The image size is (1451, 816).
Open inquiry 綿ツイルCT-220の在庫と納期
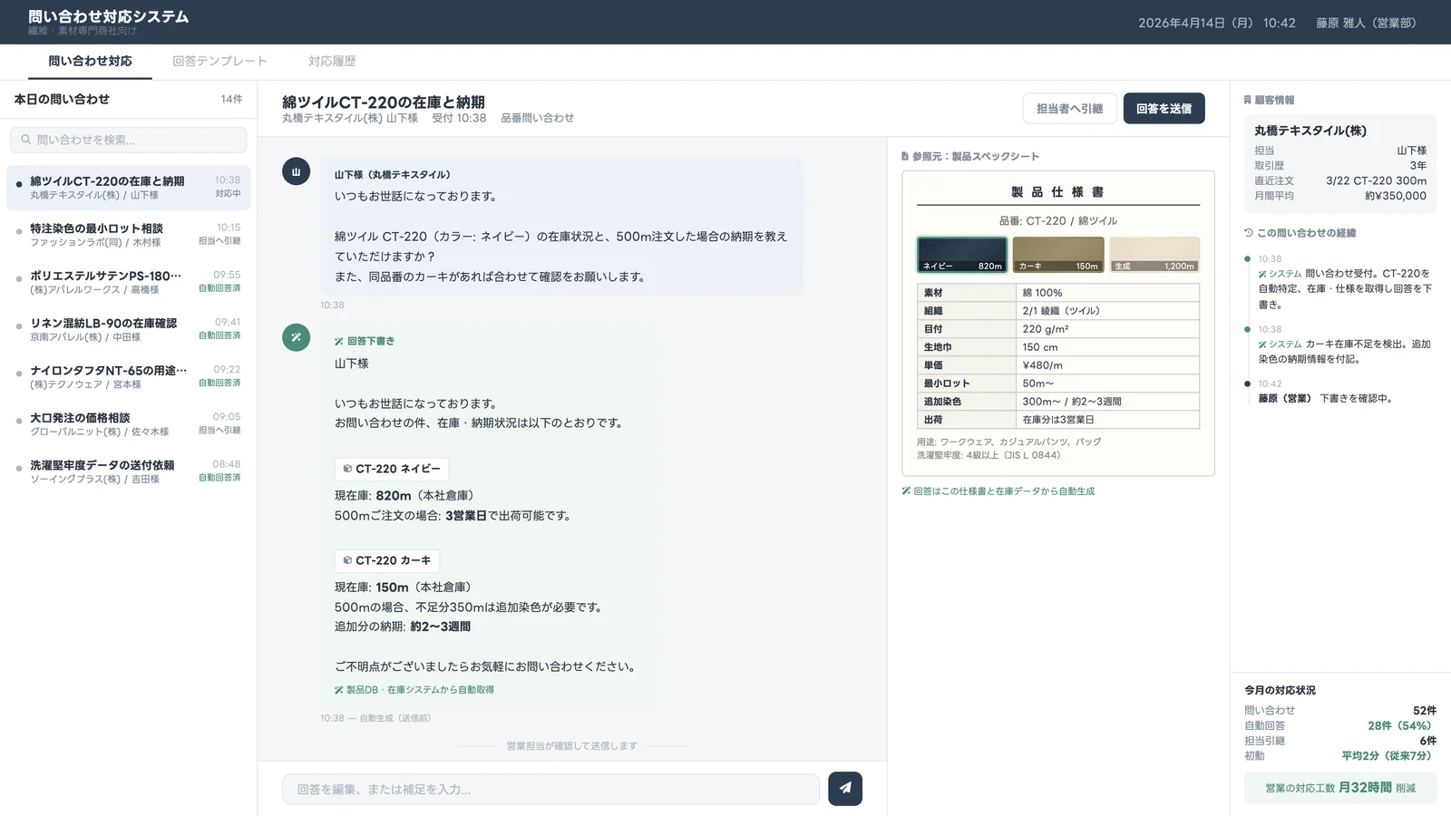[x=128, y=188]
